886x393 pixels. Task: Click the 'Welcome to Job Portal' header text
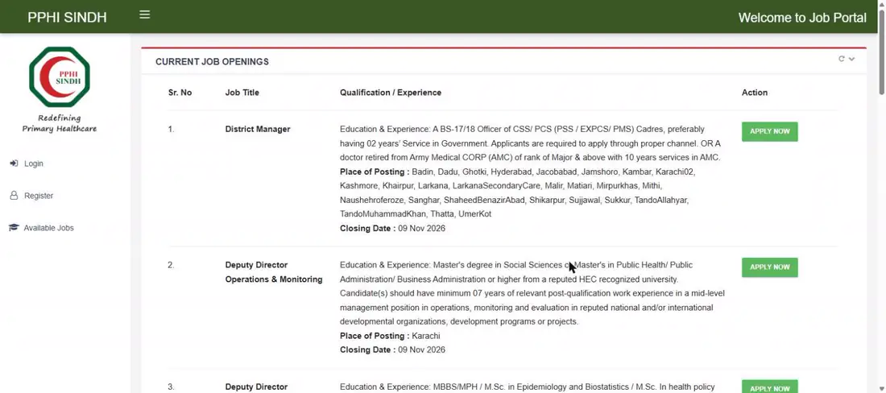coord(801,18)
